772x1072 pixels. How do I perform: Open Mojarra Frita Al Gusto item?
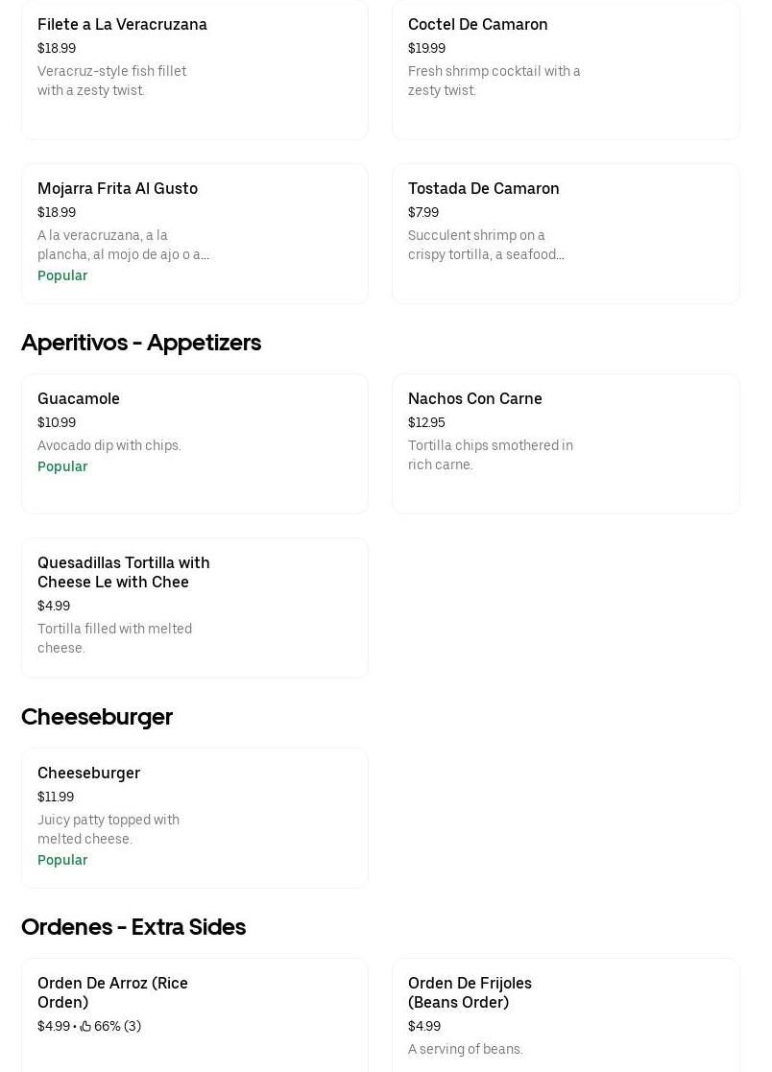pos(195,234)
